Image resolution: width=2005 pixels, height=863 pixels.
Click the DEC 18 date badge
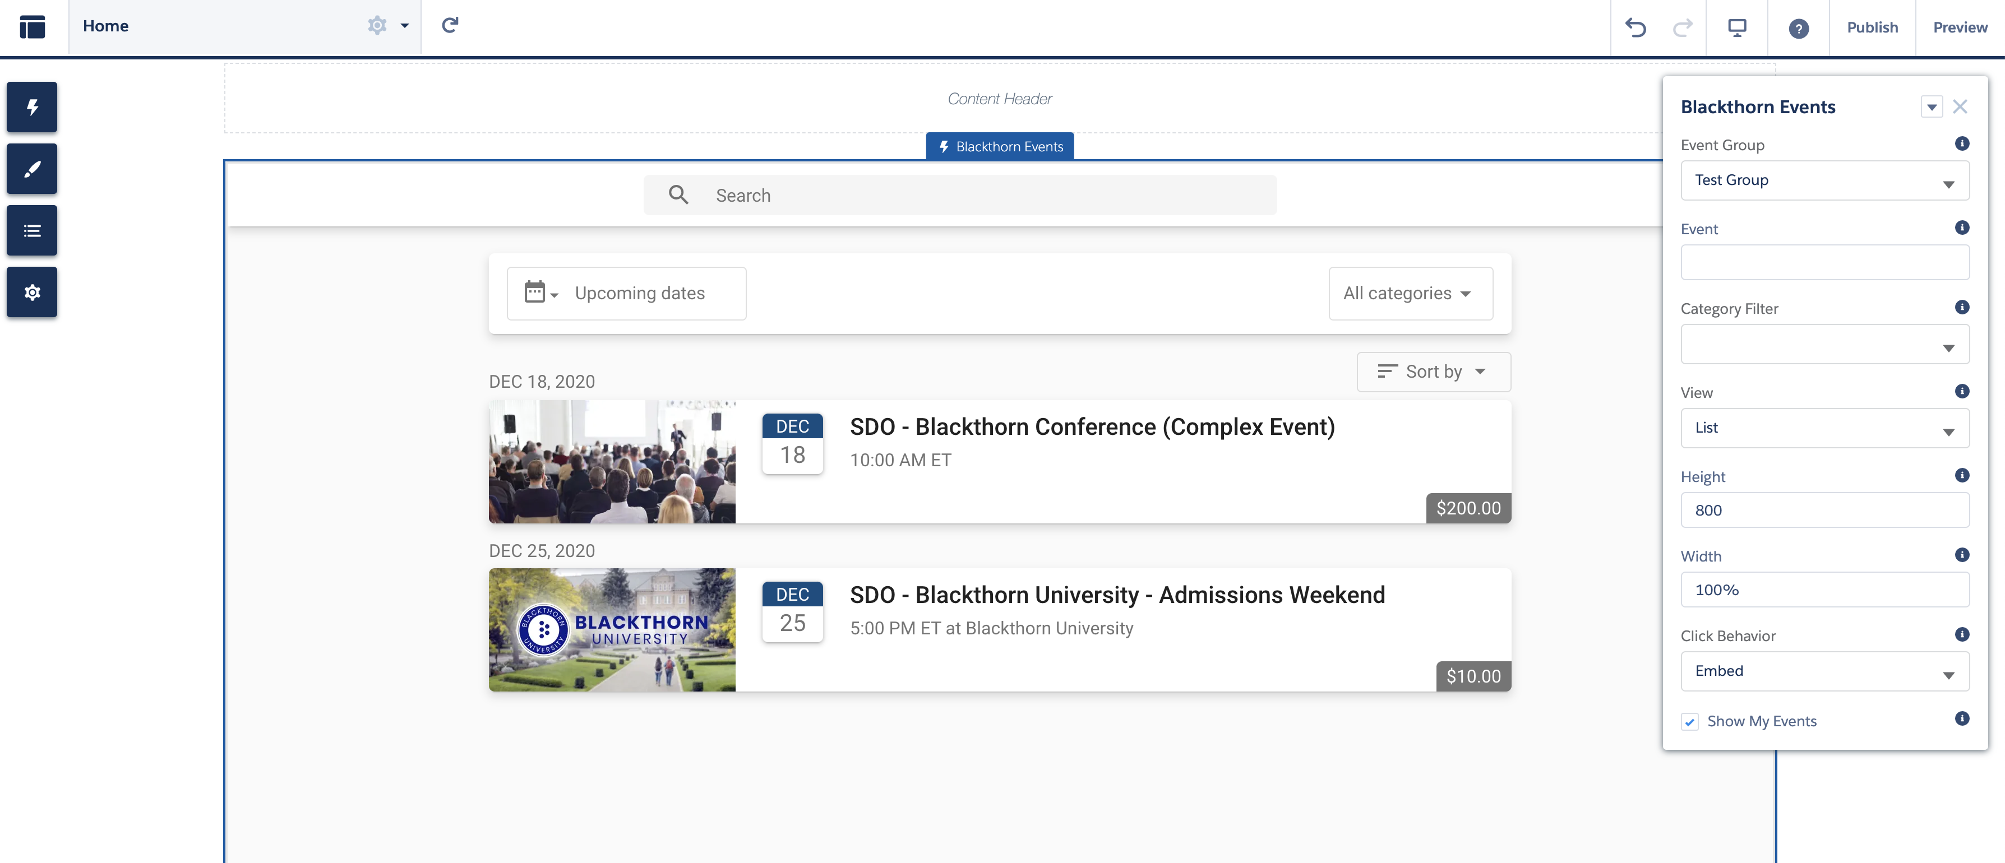click(792, 444)
